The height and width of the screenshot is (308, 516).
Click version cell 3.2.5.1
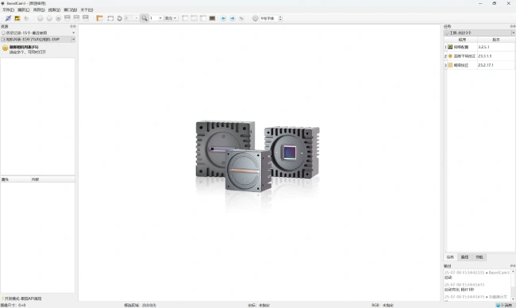(x=496, y=47)
